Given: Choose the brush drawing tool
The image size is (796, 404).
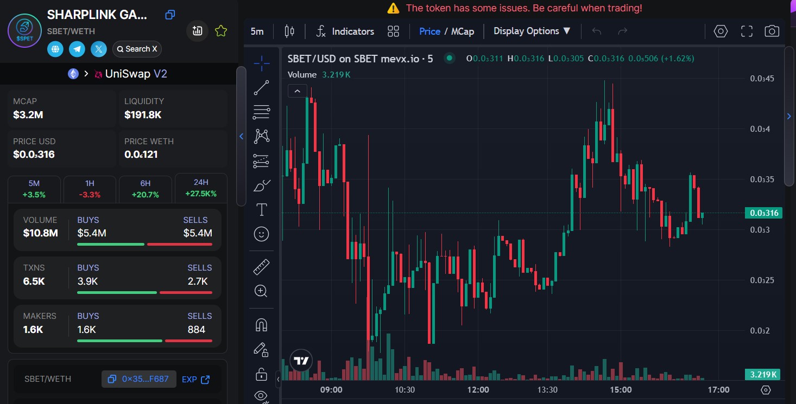Looking at the screenshot, I should pos(261,185).
